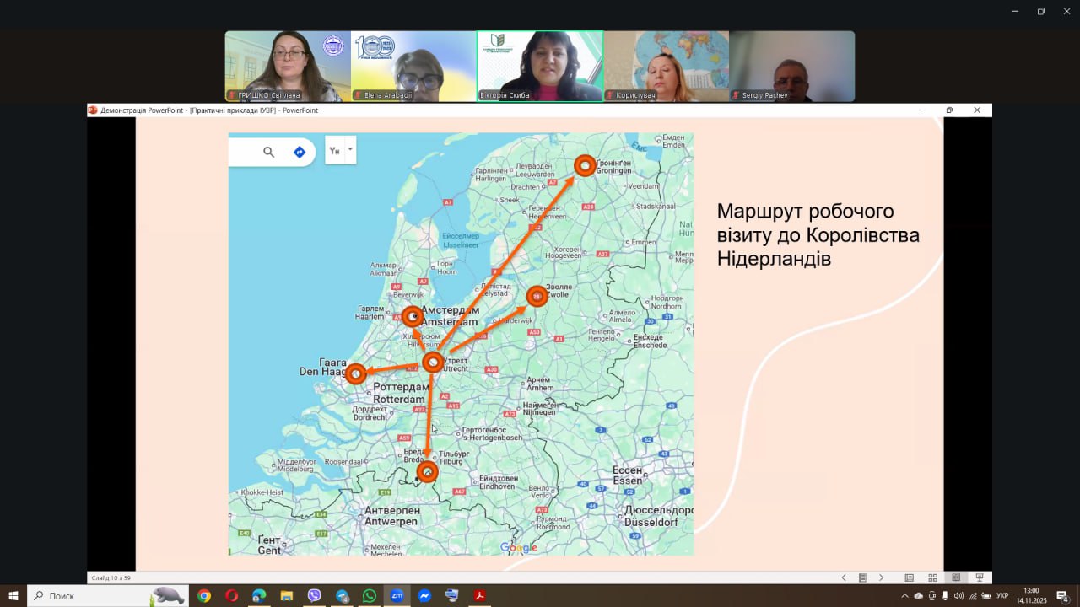Open the Windows notification center
Image resolution: width=1080 pixels, height=607 pixels.
pyautogui.click(x=1063, y=596)
